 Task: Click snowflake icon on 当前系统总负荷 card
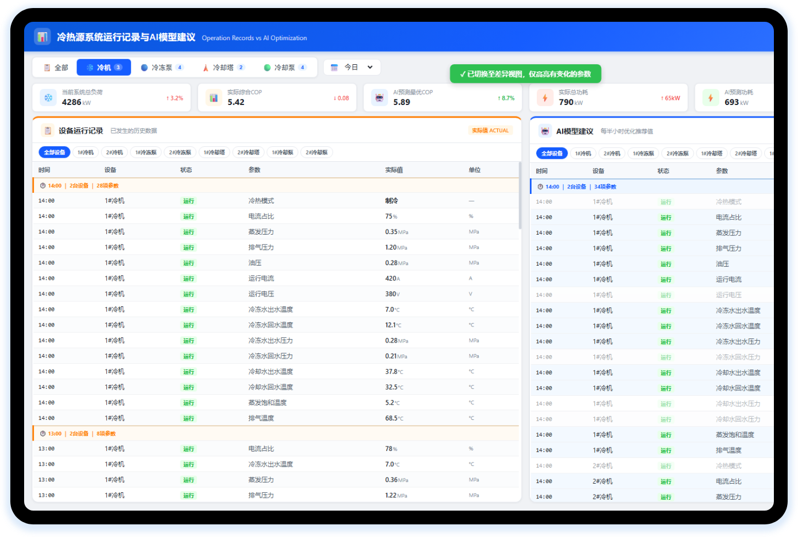point(48,98)
